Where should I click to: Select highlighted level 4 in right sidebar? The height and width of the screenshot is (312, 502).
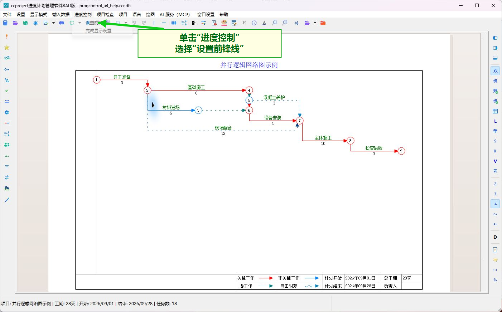495,204
